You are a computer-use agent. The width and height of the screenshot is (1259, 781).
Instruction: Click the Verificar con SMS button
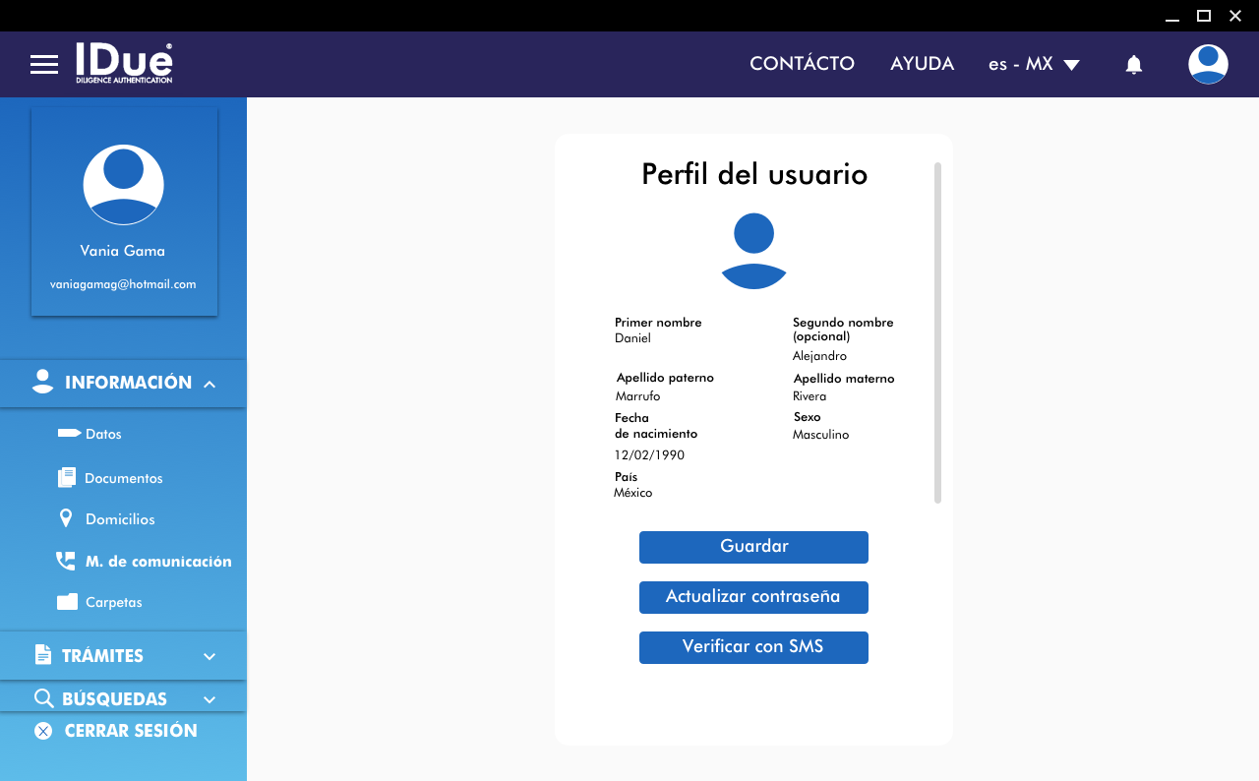(753, 647)
